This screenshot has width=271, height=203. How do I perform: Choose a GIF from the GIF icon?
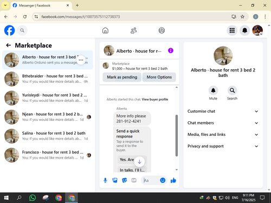pos(134,180)
